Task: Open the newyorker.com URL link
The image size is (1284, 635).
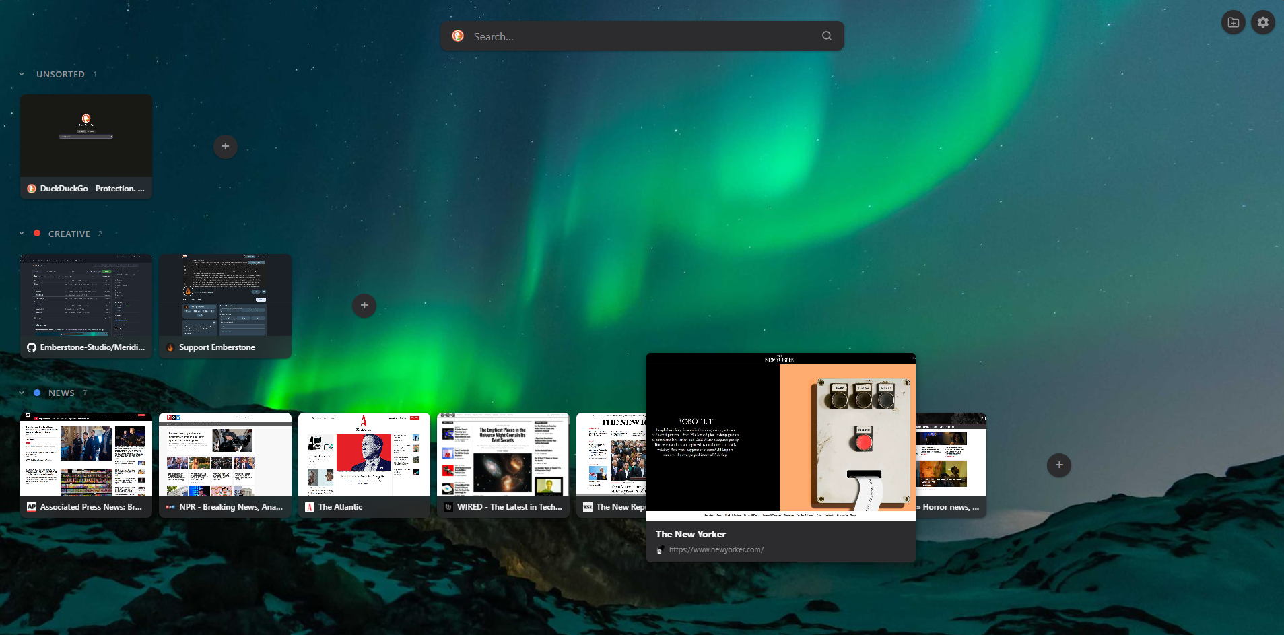Action: [716, 550]
